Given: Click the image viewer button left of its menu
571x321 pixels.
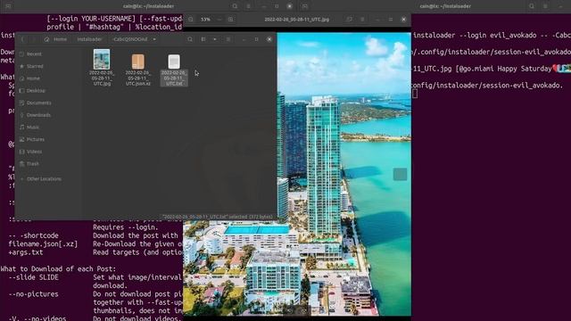Looking at the screenshot, I should click(x=349, y=20).
